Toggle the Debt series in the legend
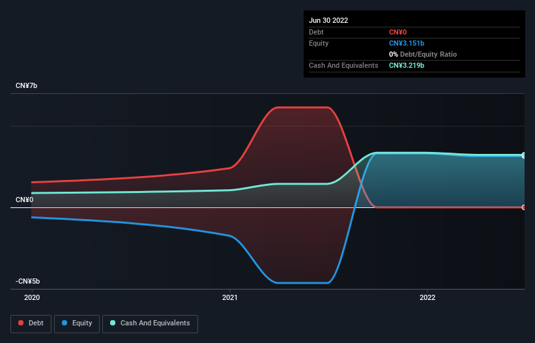Image resolution: width=535 pixels, height=343 pixels. (x=31, y=323)
